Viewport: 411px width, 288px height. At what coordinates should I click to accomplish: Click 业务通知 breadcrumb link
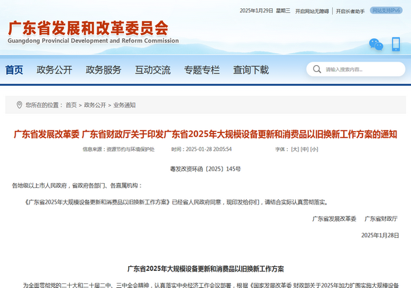click(125, 105)
